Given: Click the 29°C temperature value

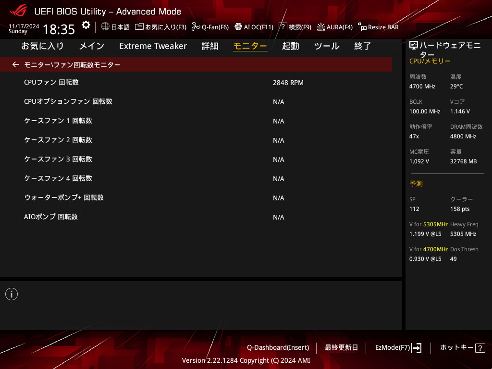Looking at the screenshot, I should coord(456,86).
